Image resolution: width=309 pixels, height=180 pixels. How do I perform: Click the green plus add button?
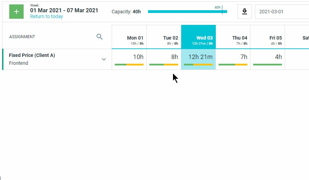pyautogui.click(x=16, y=12)
